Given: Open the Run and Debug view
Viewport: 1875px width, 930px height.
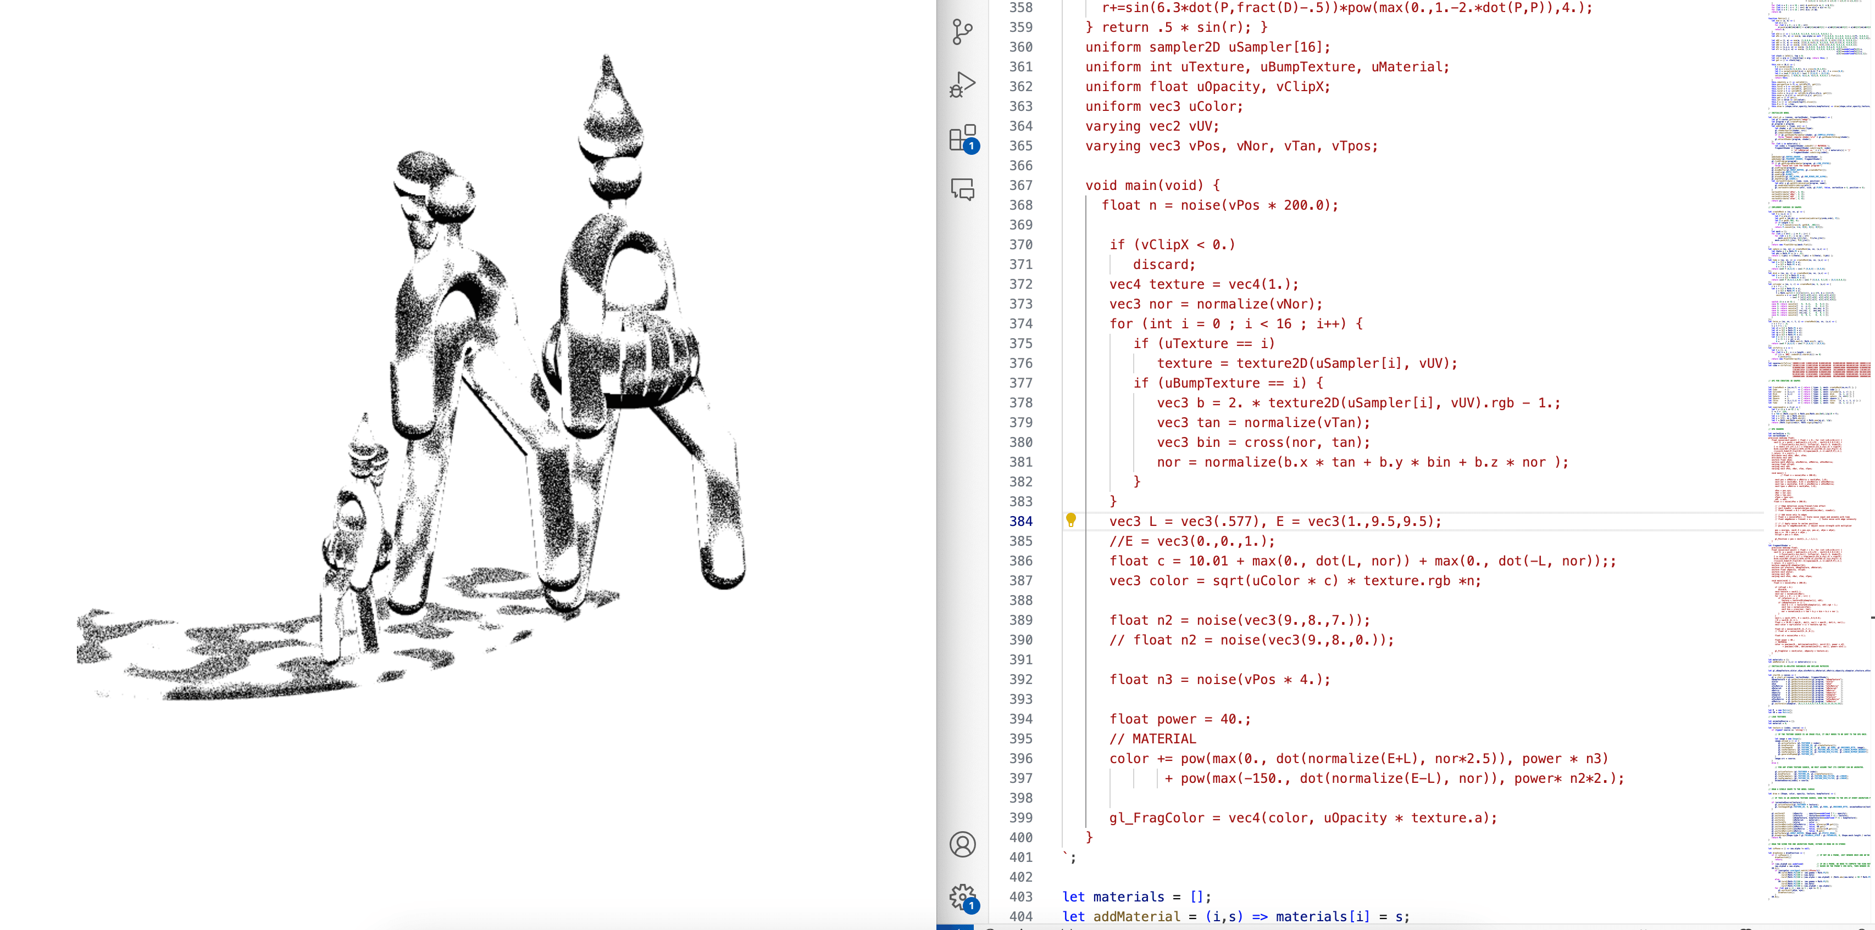Looking at the screenshot, I should point(962,85).
